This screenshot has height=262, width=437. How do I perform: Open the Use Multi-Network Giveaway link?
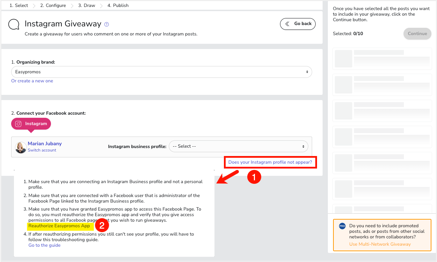380,244
